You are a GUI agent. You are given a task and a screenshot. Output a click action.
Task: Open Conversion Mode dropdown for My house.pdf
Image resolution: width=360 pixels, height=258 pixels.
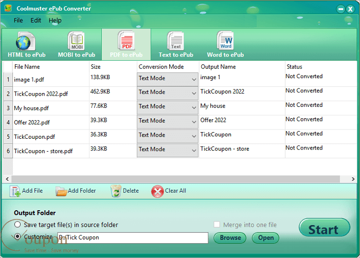(168, 107)
